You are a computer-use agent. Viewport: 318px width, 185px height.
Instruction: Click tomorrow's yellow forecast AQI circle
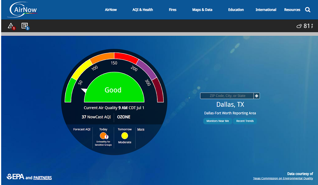click(125, 136)
